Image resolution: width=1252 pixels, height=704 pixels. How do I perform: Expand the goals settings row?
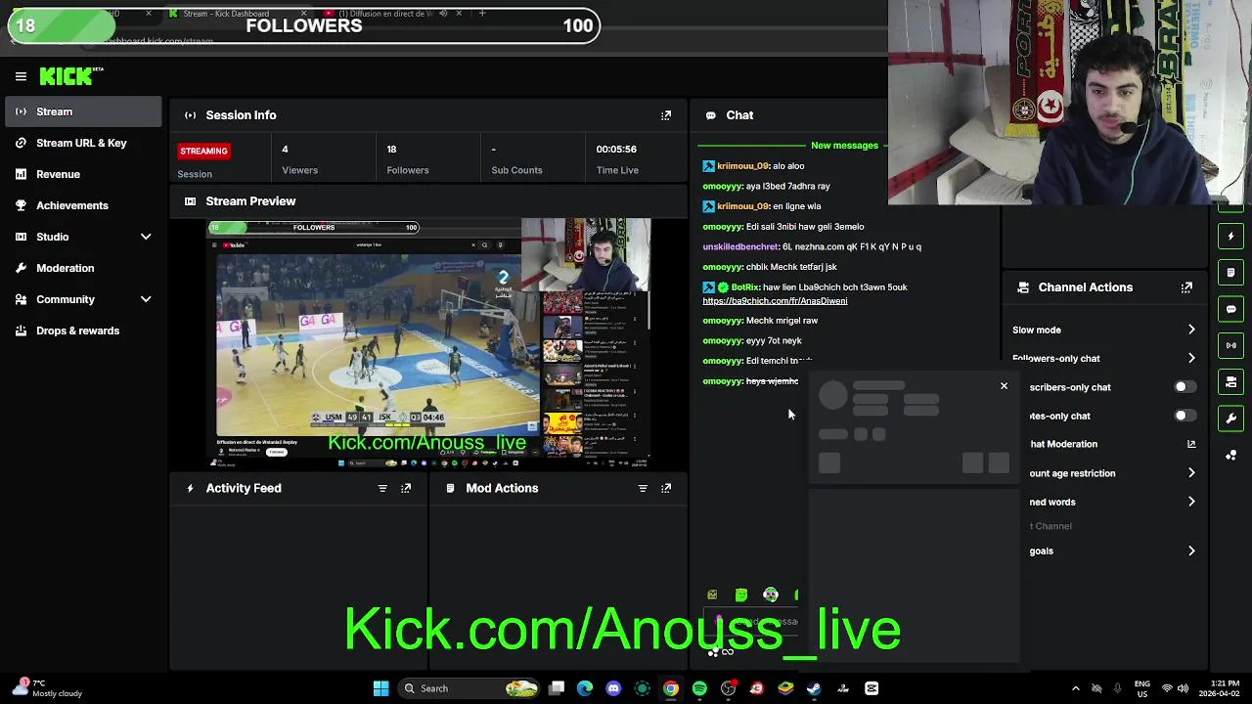click(1191, 551)
